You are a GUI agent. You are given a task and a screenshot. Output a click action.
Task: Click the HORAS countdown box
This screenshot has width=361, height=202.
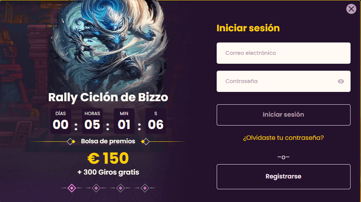[x=92, y=121]
